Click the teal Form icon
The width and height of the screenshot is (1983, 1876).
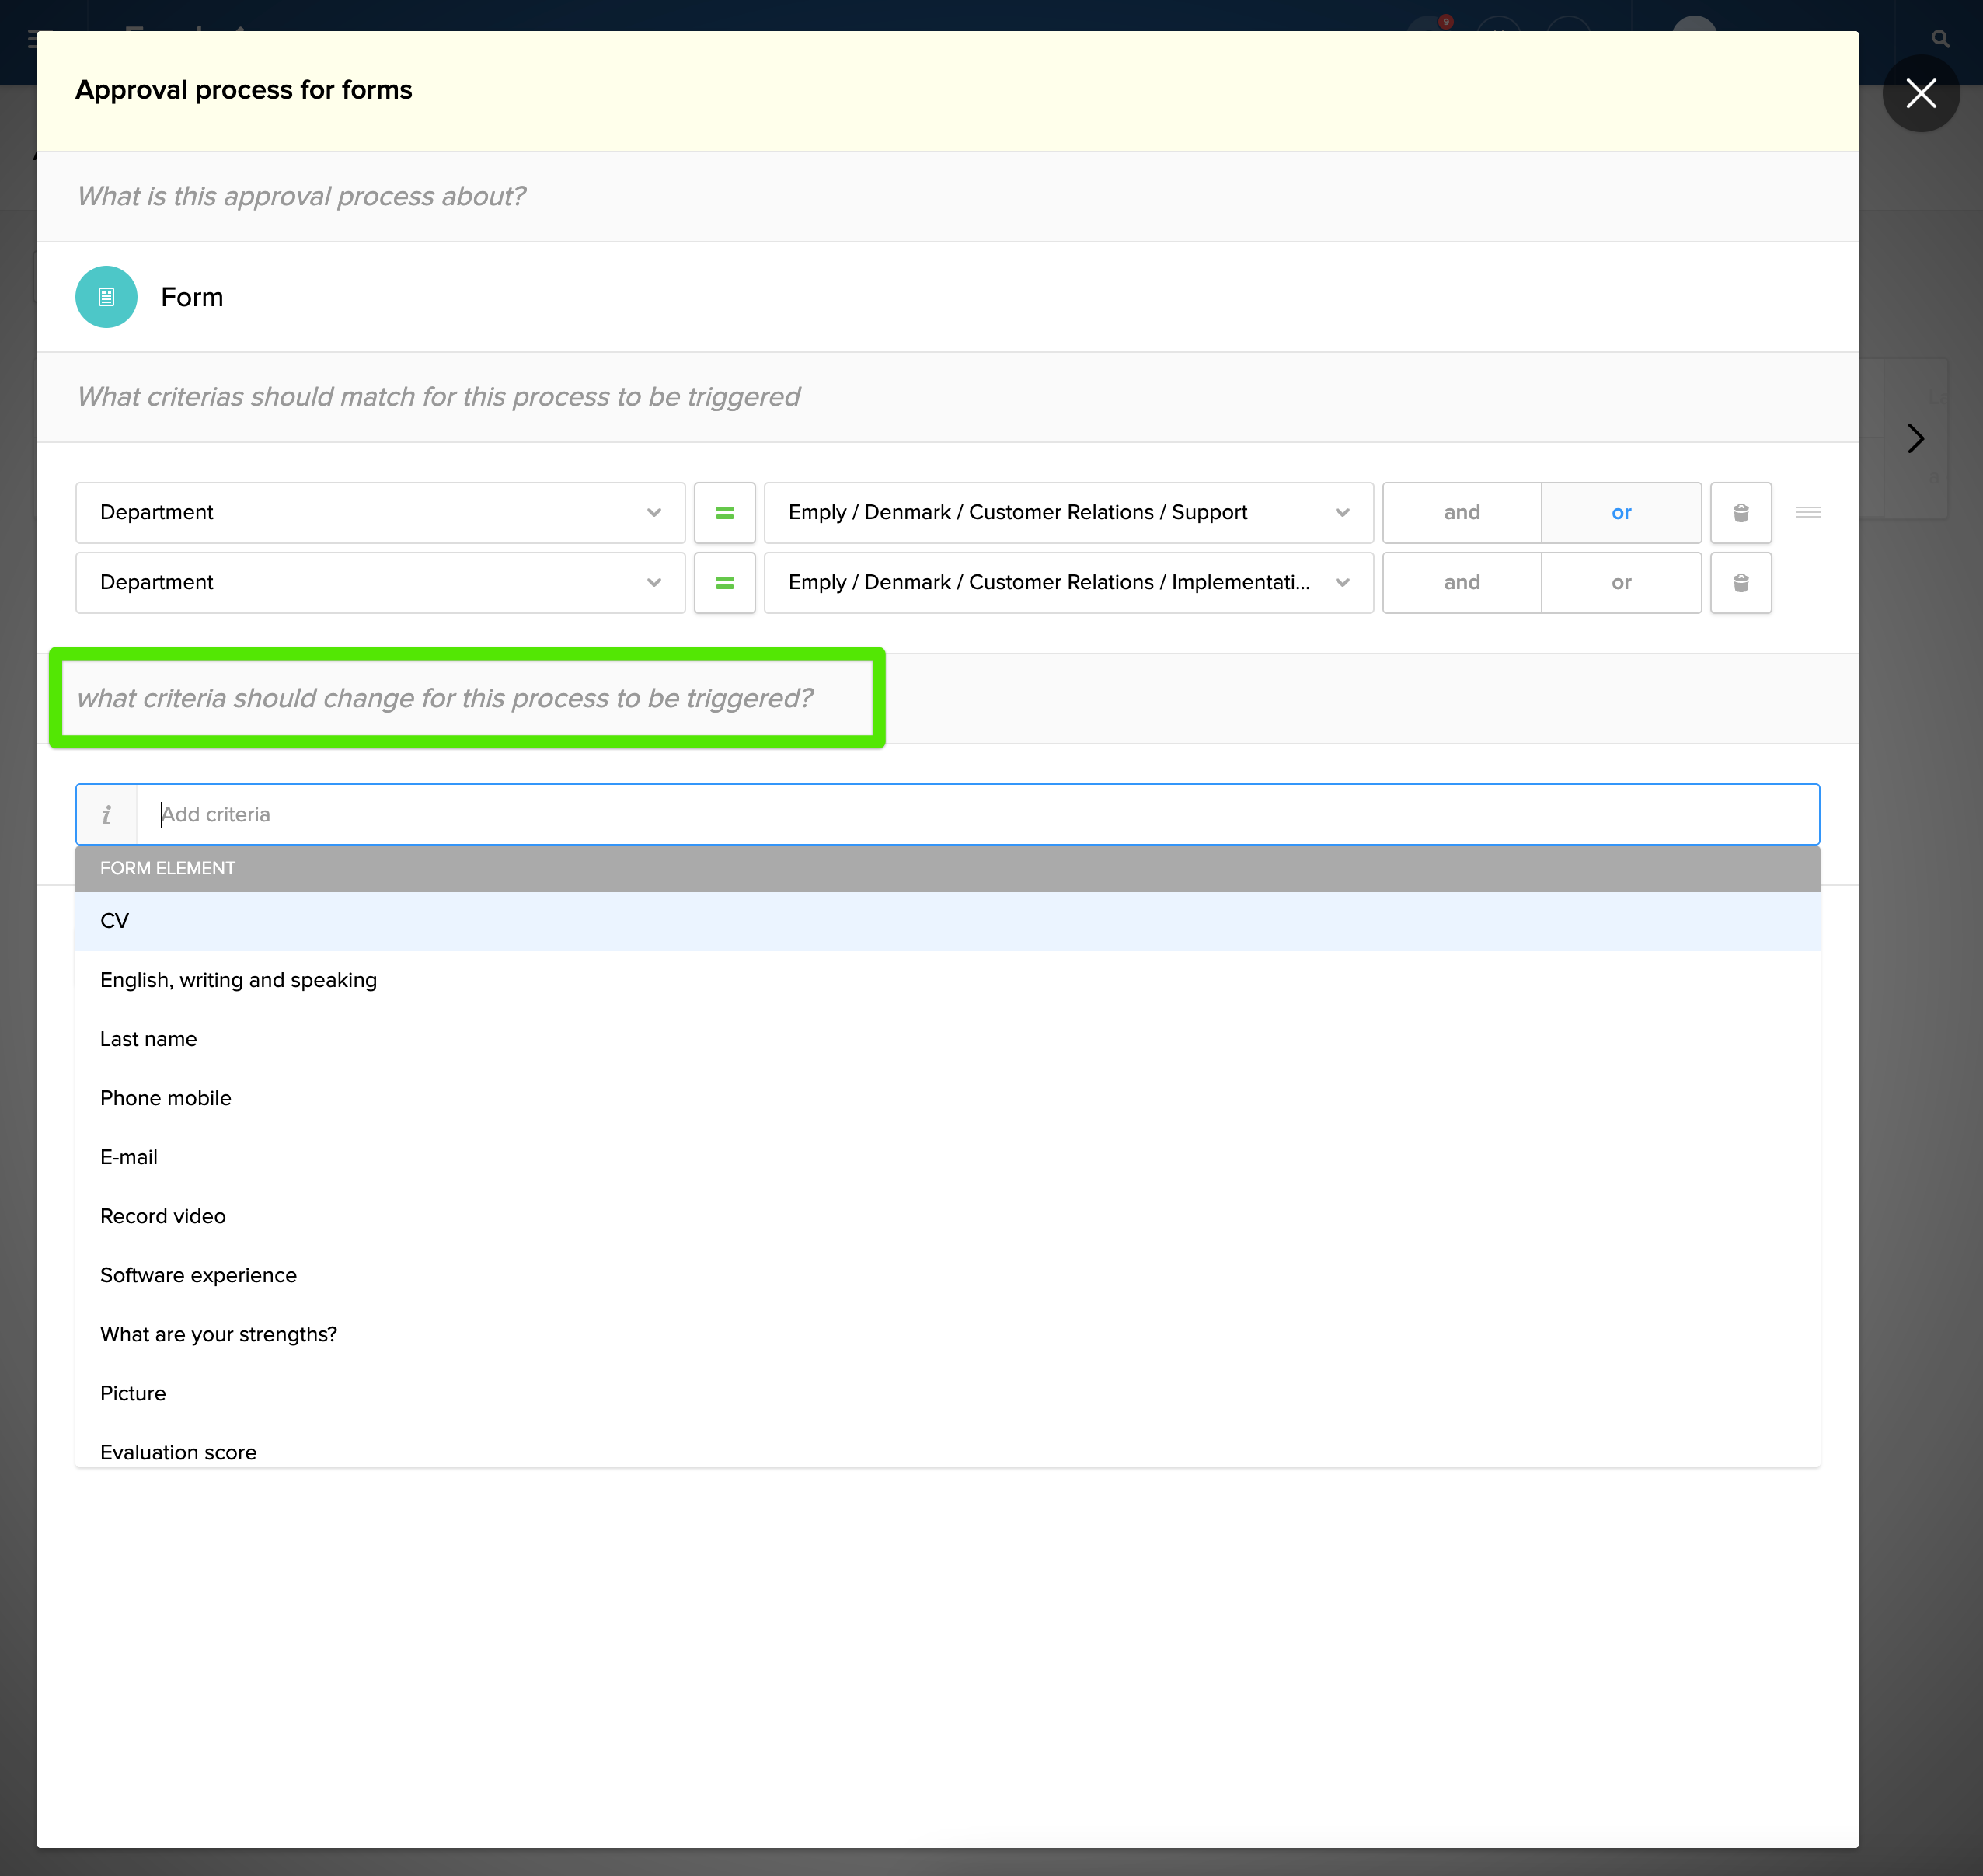tap(105, 296)
